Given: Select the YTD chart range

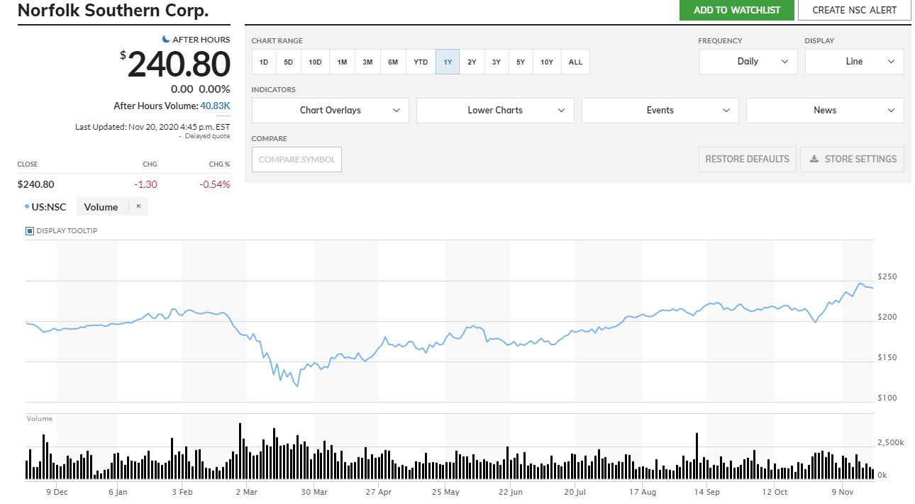Looking at the screenshot, I should pos(421,62).
